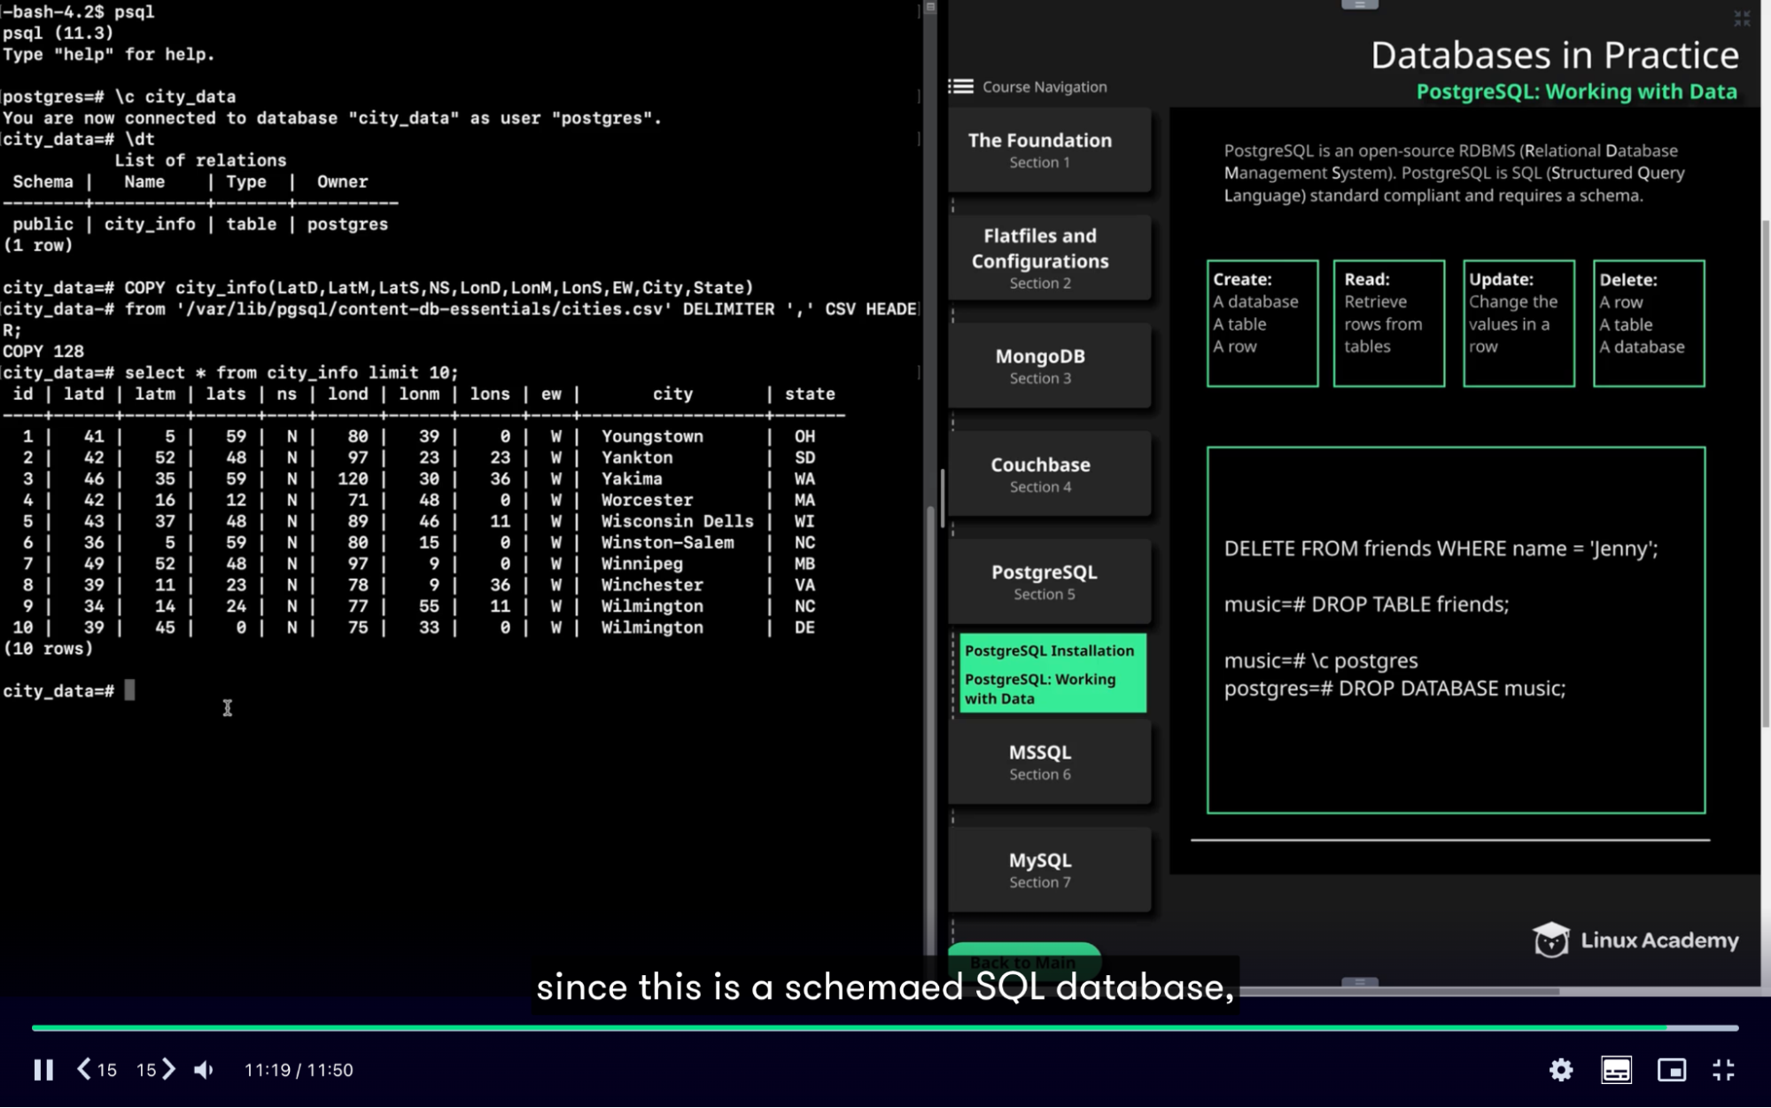Select the Read box
The image size is (1771, 1108).
click(x=1388, y=324)
